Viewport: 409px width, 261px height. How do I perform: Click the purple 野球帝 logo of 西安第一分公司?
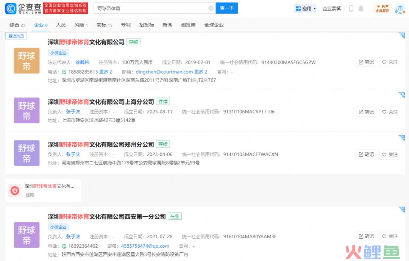(x=27, y=235)
